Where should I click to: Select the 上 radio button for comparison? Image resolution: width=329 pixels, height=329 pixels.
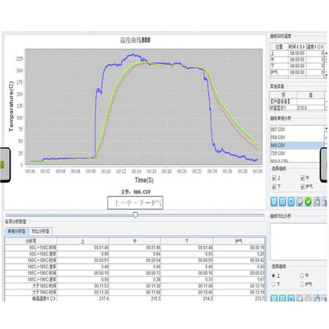[x=273, y=276]
